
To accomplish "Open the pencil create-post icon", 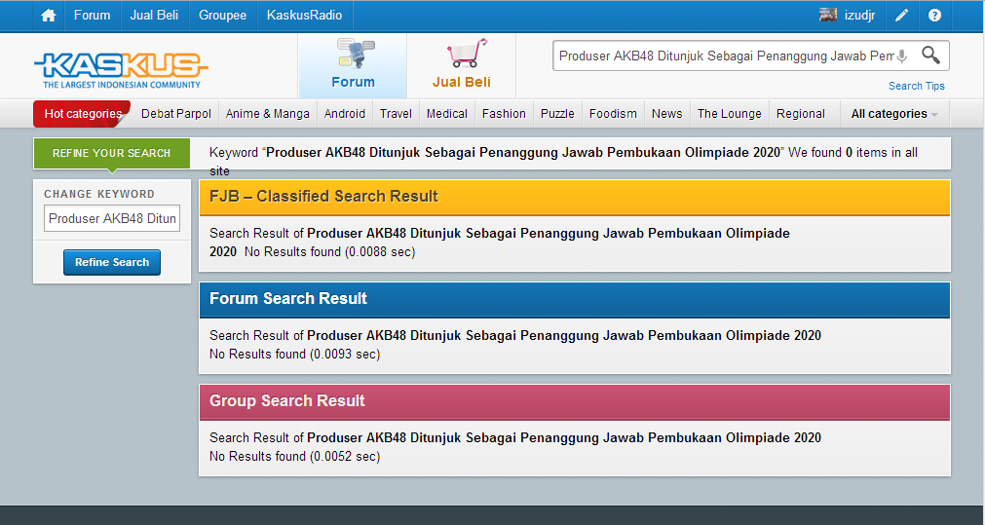I will coord(901,16).
